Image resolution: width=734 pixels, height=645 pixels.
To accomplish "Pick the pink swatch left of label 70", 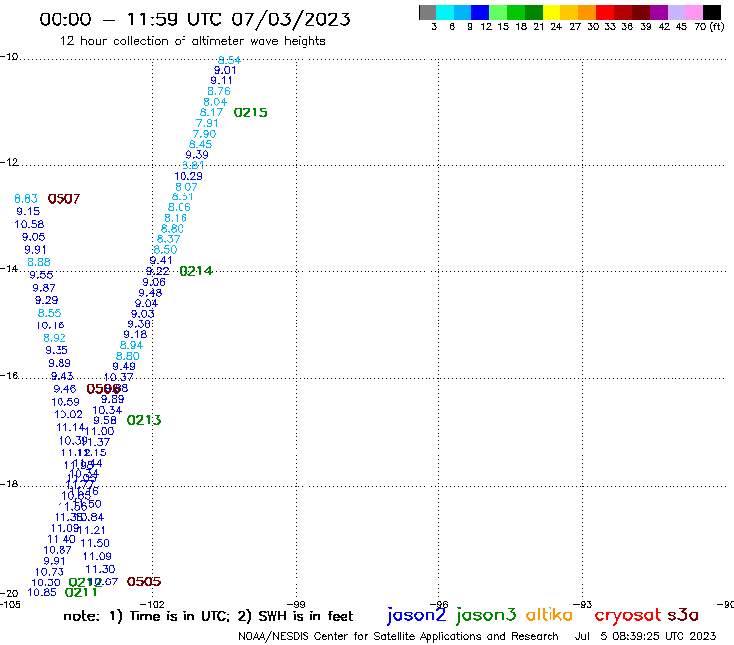I will click(693, 12).
